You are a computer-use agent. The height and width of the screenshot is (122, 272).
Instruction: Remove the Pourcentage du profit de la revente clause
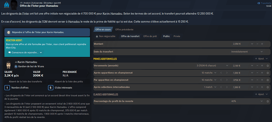coord(268,101)
